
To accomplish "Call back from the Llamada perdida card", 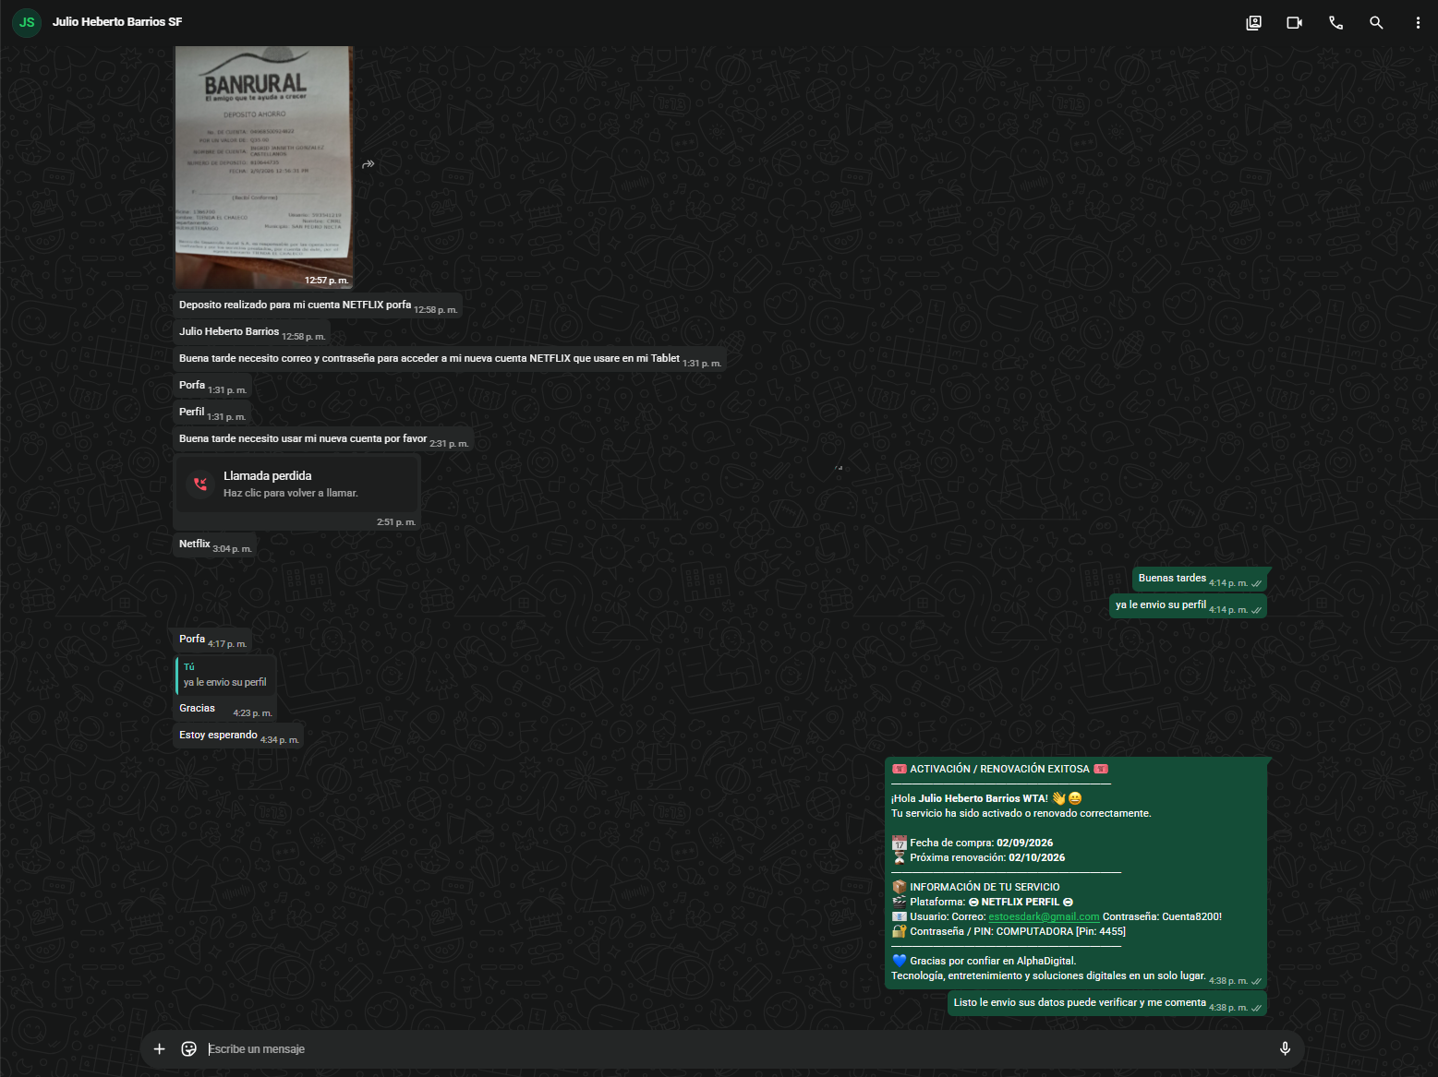I will 297,485.
